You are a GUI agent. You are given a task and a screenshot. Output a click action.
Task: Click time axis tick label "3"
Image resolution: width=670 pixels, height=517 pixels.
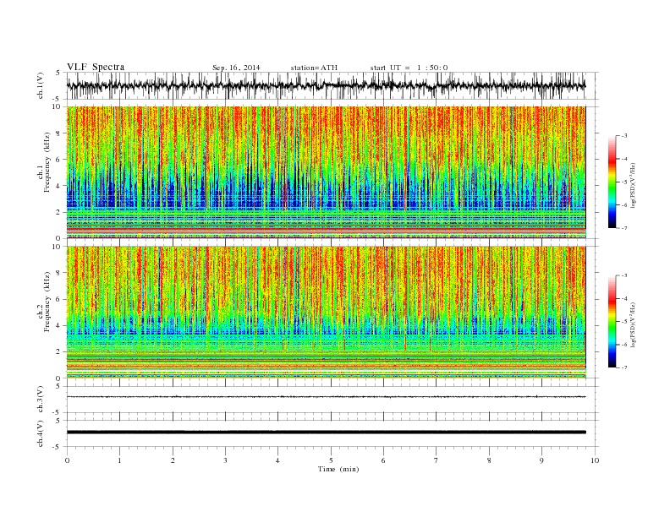click(x=225, y=460)
